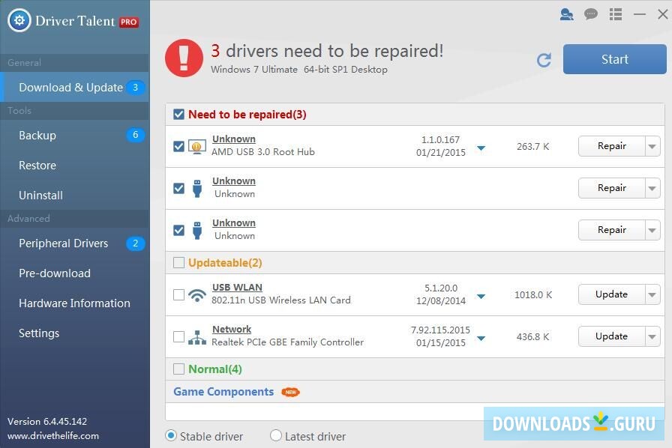Image resolution: width=672 pixels, height=448 pixels.
Task: Click the 436.8 K file size
Action: [532, 336]
